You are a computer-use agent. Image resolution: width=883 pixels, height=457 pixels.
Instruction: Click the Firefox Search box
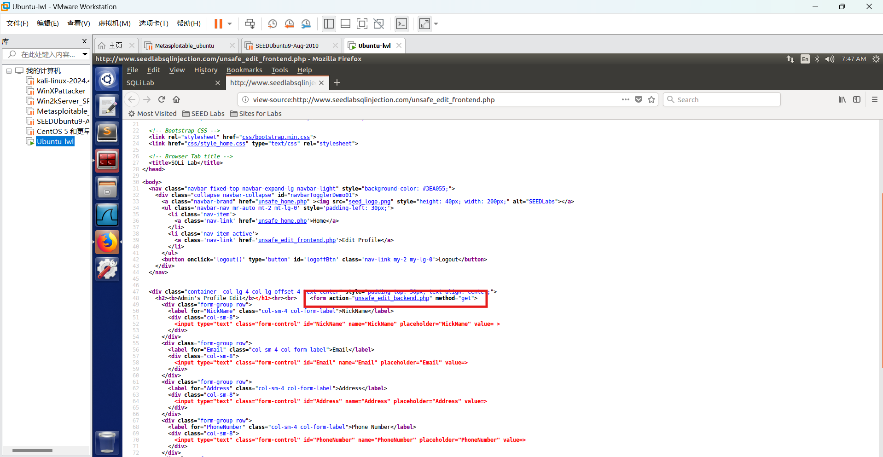722,100
